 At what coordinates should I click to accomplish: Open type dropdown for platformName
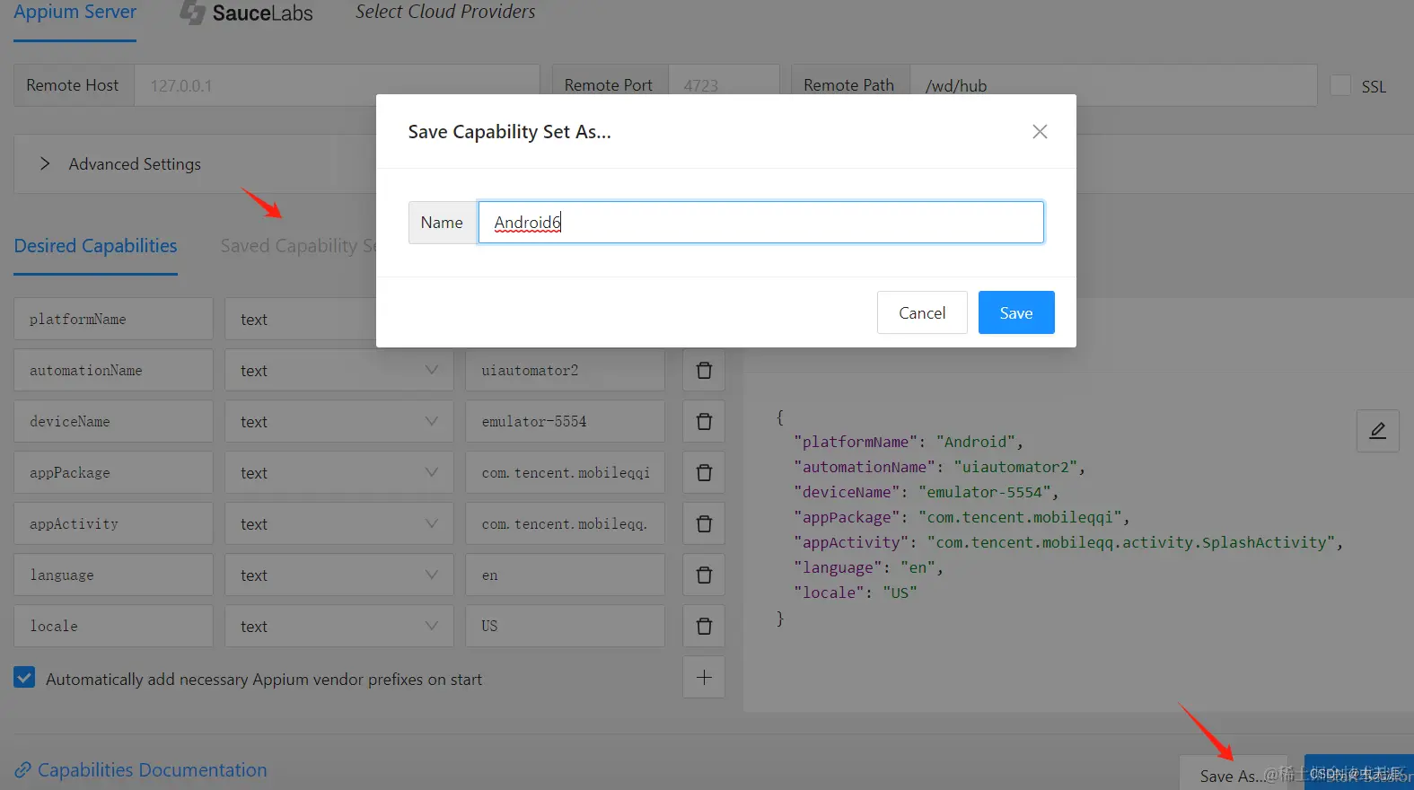[301, 319]
